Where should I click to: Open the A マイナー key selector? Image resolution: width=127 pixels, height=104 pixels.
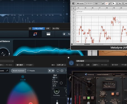coord(89,4)
